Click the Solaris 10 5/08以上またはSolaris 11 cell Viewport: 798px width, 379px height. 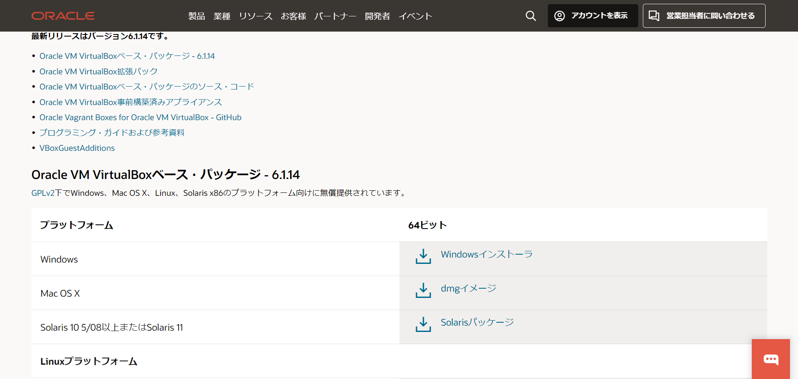coord(215,327)
